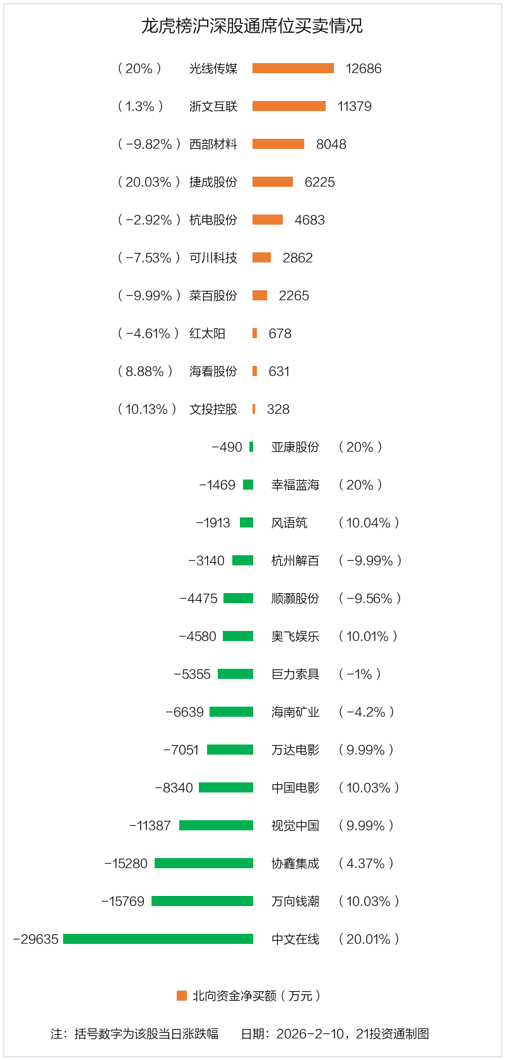Click the green bar for 万向钱潮
505x1060 pixels.
point(202,901)
